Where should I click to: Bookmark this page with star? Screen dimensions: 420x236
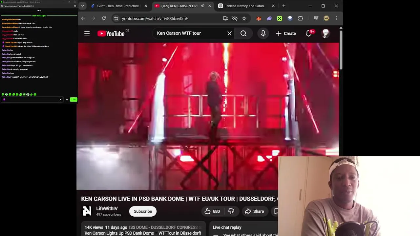[244, 18]
